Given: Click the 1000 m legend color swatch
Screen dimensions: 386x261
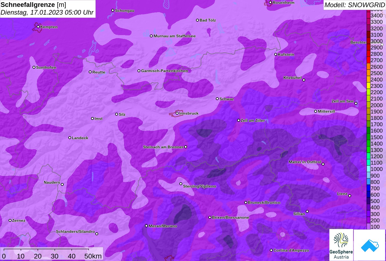Looking at the screenshot, I should point(368,169).
